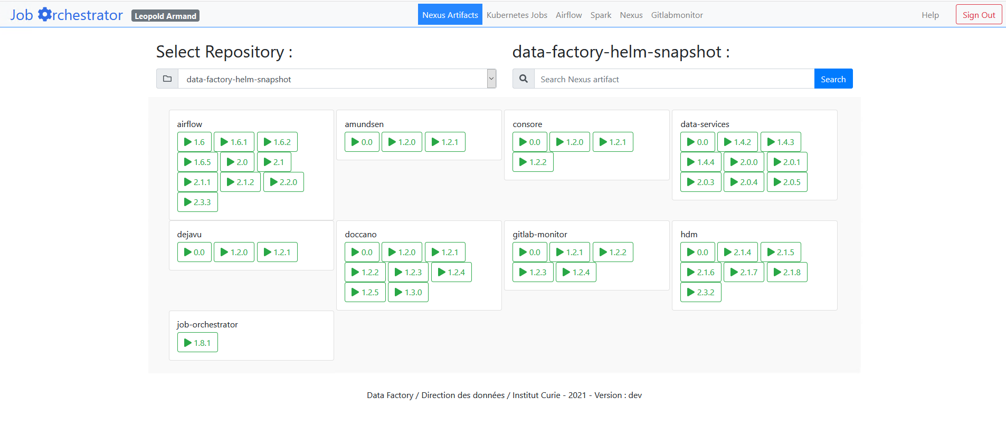The image size is (1006, 426).
Task: Run dejavu version 0.0
Action: point(194,252)
